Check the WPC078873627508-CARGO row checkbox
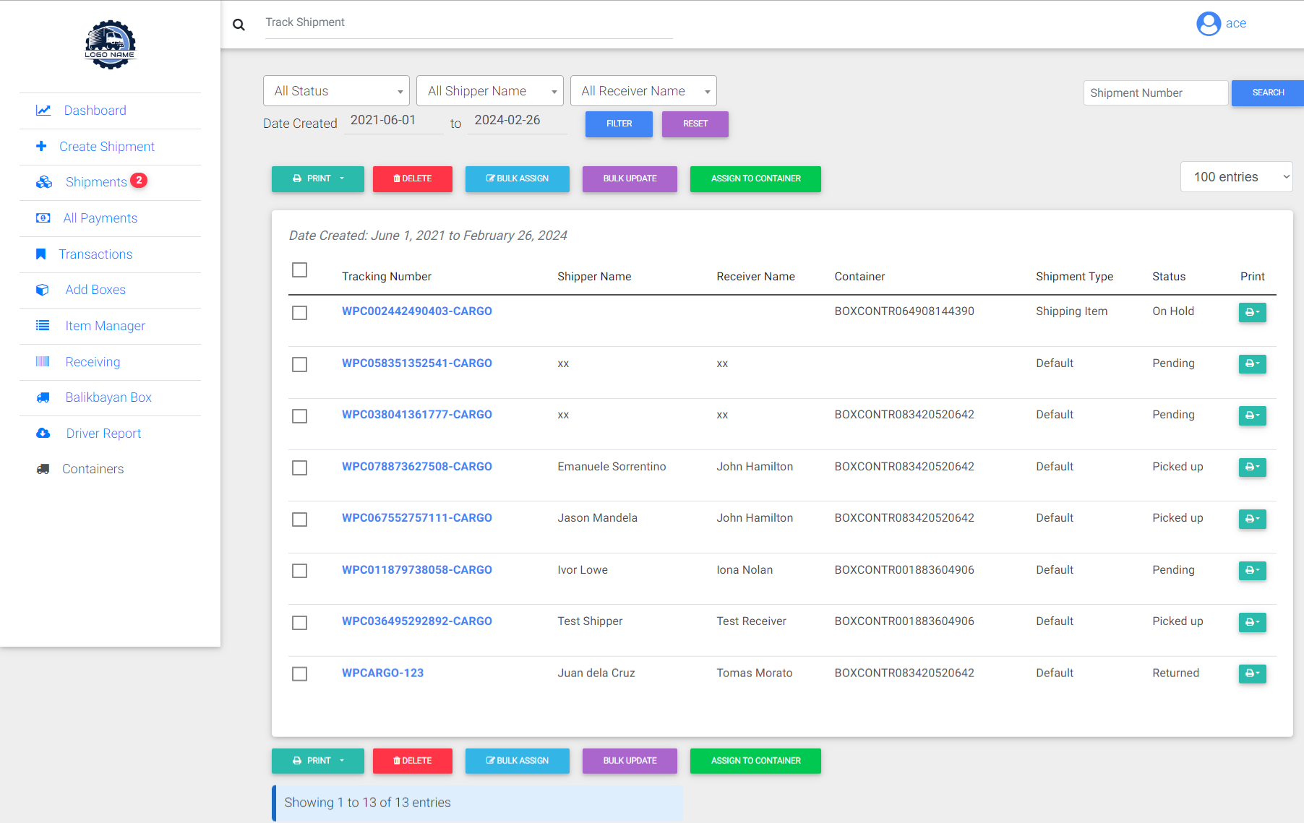This screenshot has width=1304, height=823. [299, 468]
